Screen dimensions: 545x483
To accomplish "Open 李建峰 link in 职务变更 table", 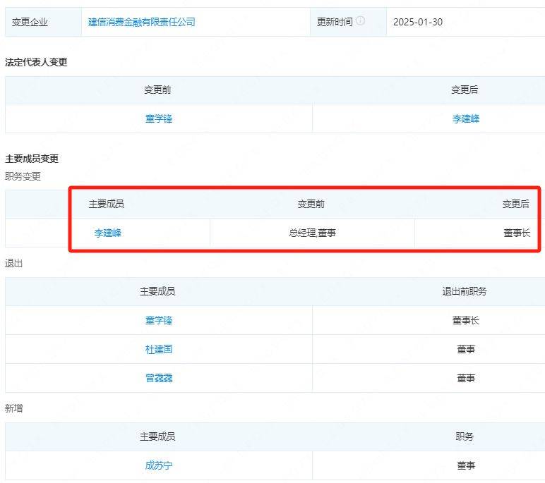I will pos(108,233).
